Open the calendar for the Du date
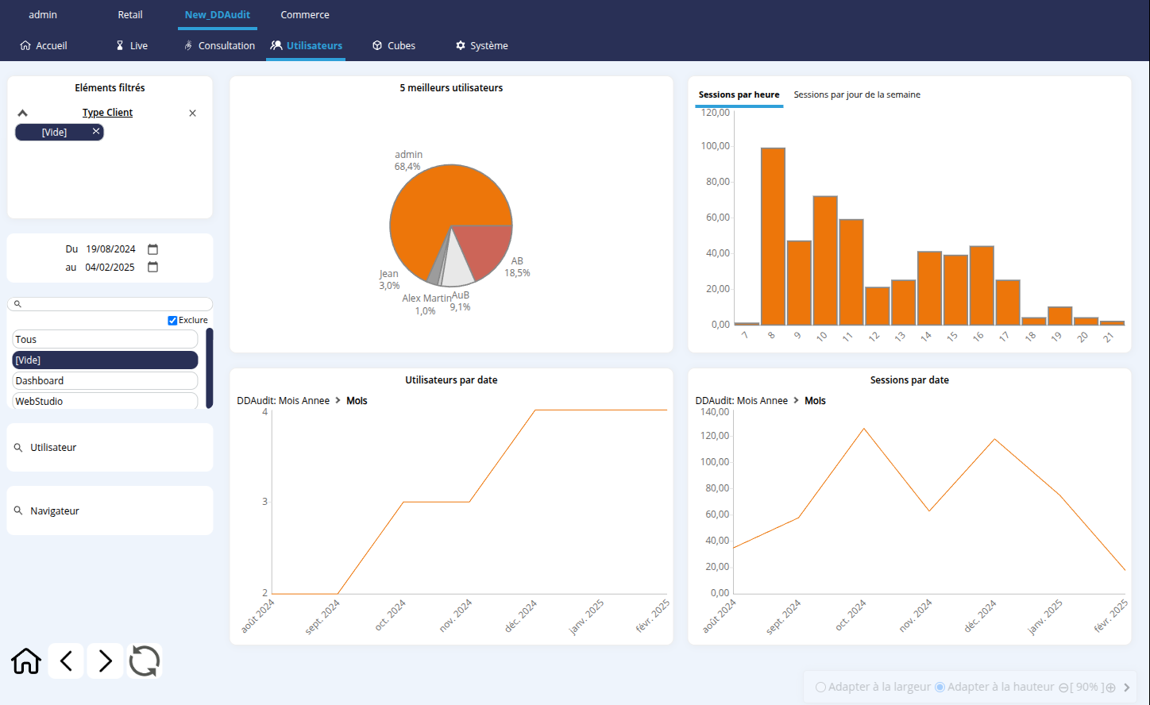The width and height of the screenshot is (1150, 705). tap(153, 249)
